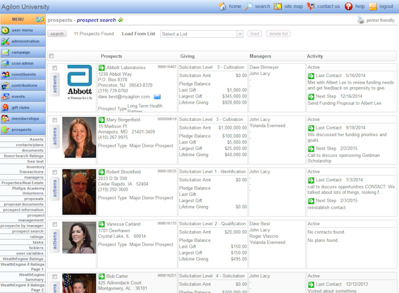
Task: Check the Robert Brookfield row checkbox
Action: tap(55, 172)
